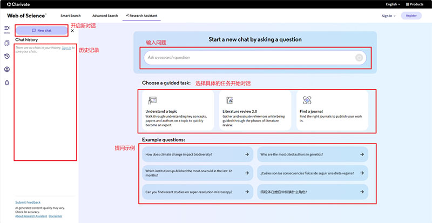
Task: Submit the research question with the send icon
Action: coord(359,58)
